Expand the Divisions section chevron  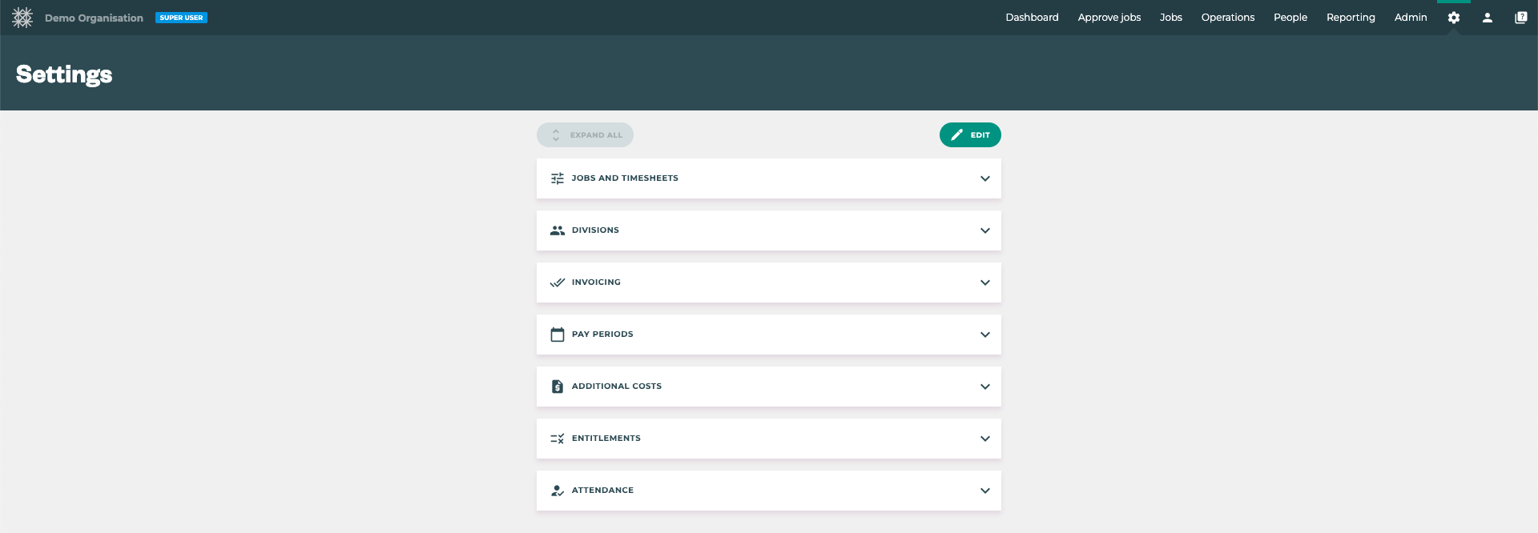984,230
